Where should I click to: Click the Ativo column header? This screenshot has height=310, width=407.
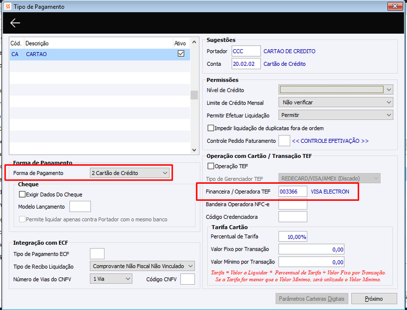click(x=180, y=43)
